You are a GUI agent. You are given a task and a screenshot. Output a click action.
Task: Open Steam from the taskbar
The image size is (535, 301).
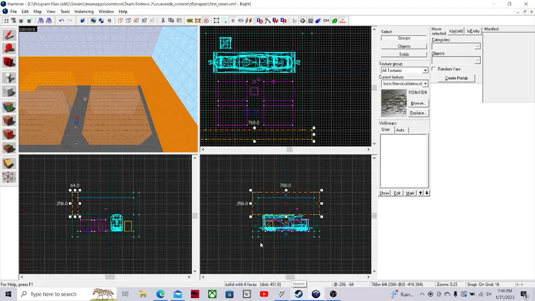(x=298, y=294)
